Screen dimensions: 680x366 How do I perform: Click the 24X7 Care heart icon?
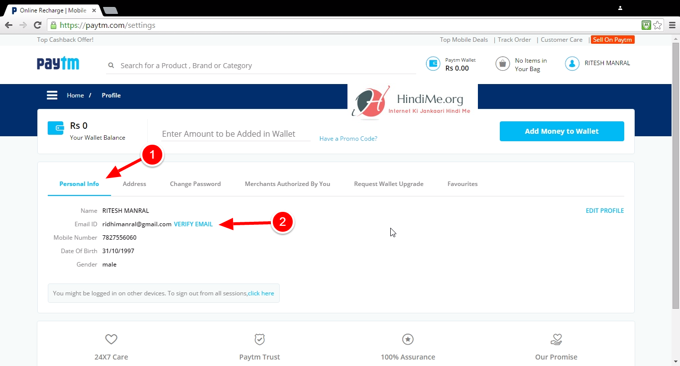(x=111, y=339)
